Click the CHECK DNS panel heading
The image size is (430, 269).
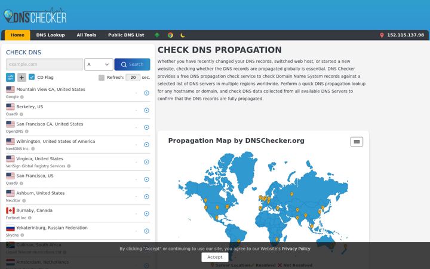click(23, 53)
